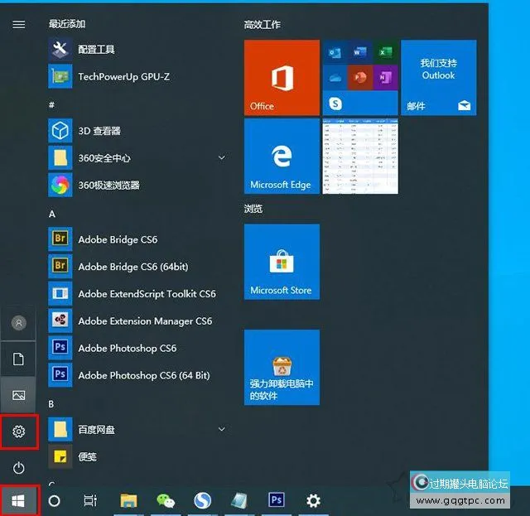Click the Power button icon
Screen dimensions: 530x516
(18, 468)
